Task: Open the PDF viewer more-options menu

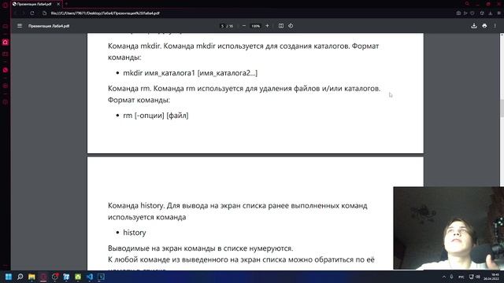Action: coord(495,26)
